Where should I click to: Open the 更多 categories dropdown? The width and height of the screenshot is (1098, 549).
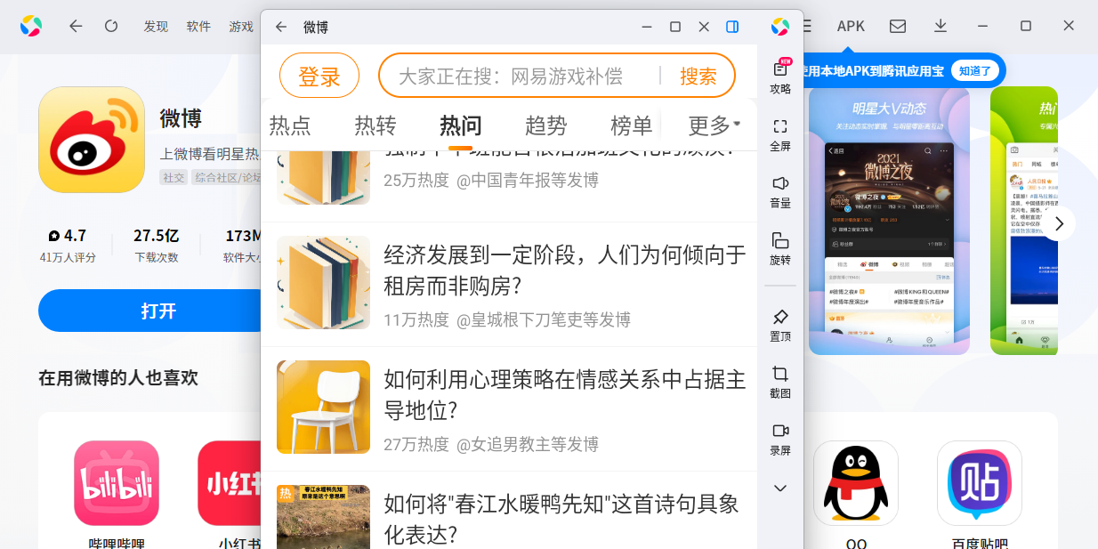click(707, 126)
